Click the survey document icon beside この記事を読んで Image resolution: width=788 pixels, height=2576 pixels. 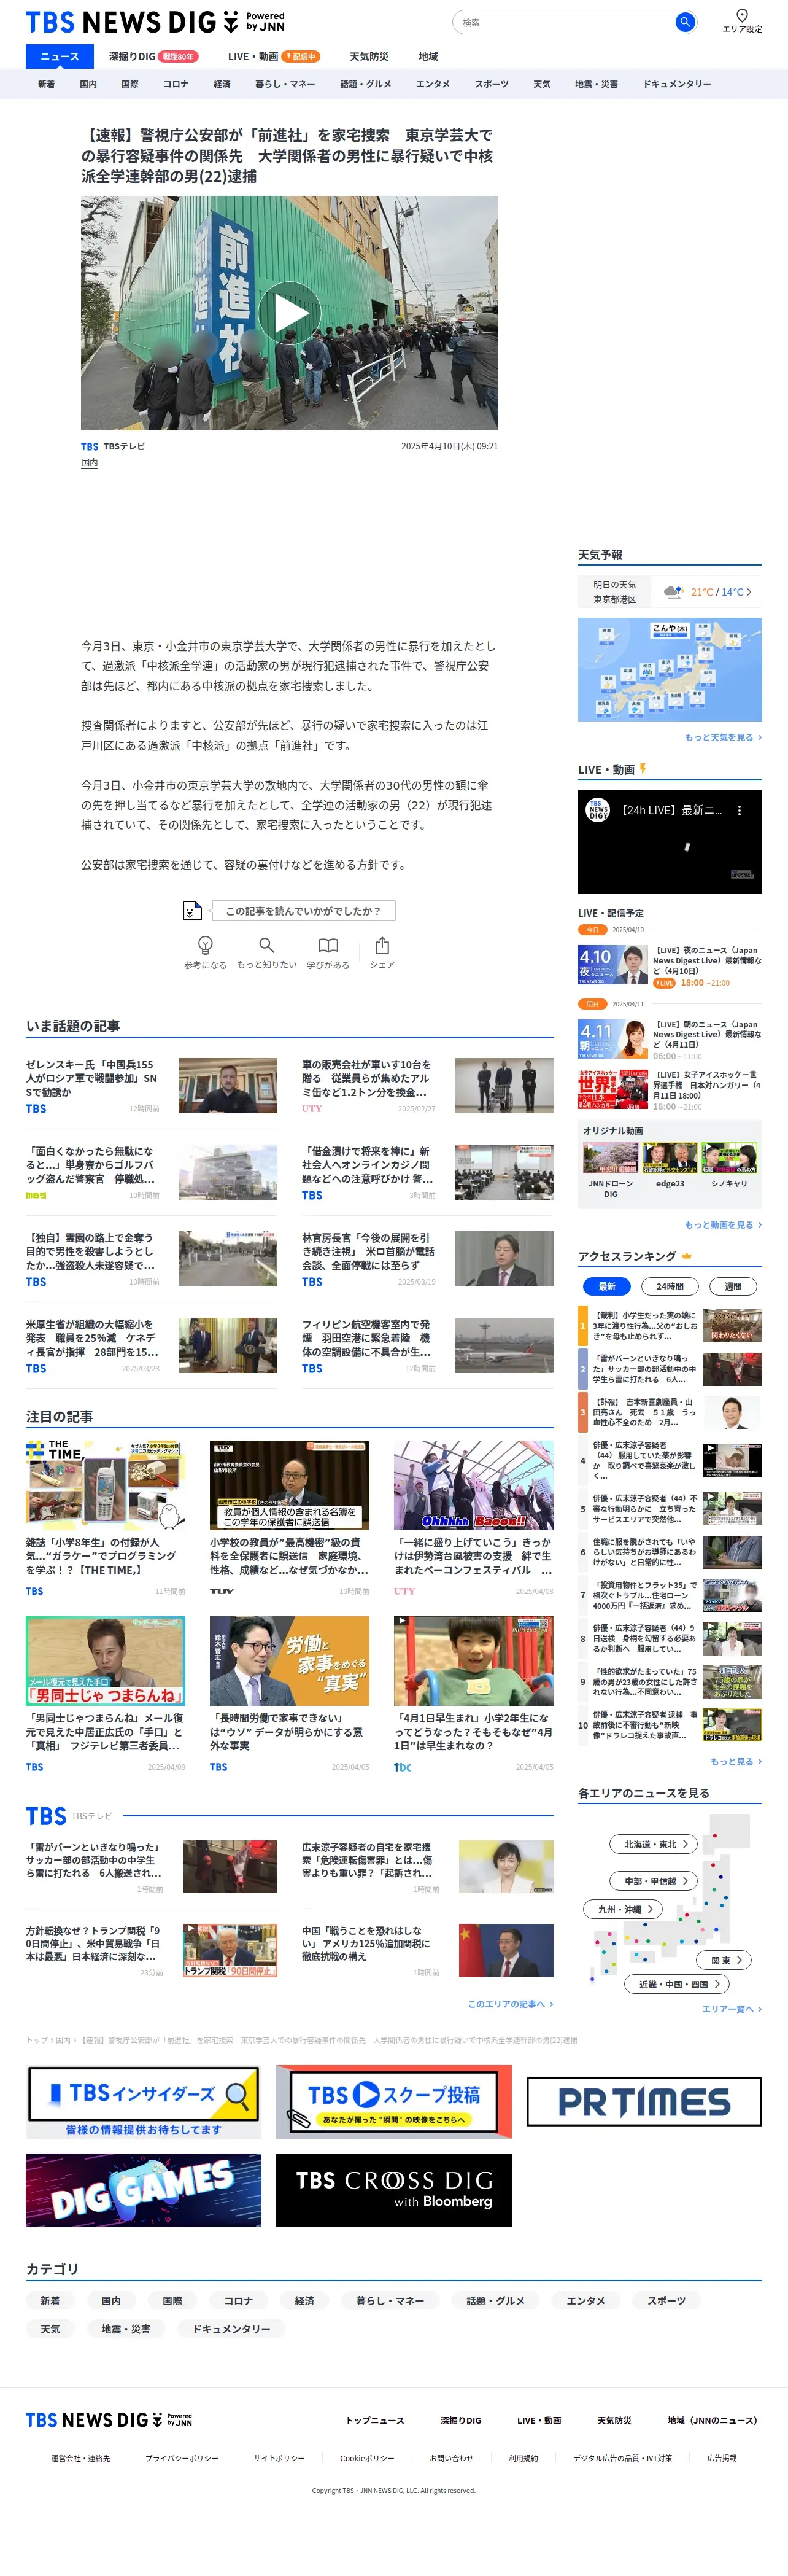tap(192, 910)
